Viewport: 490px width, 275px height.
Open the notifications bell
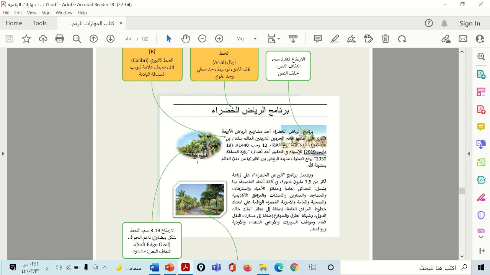444,23
